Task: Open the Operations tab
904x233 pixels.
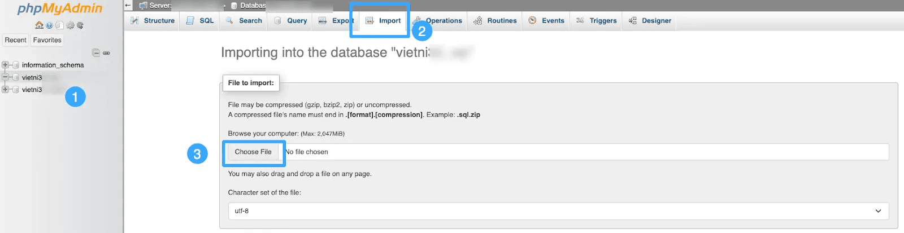Action: 437,20
